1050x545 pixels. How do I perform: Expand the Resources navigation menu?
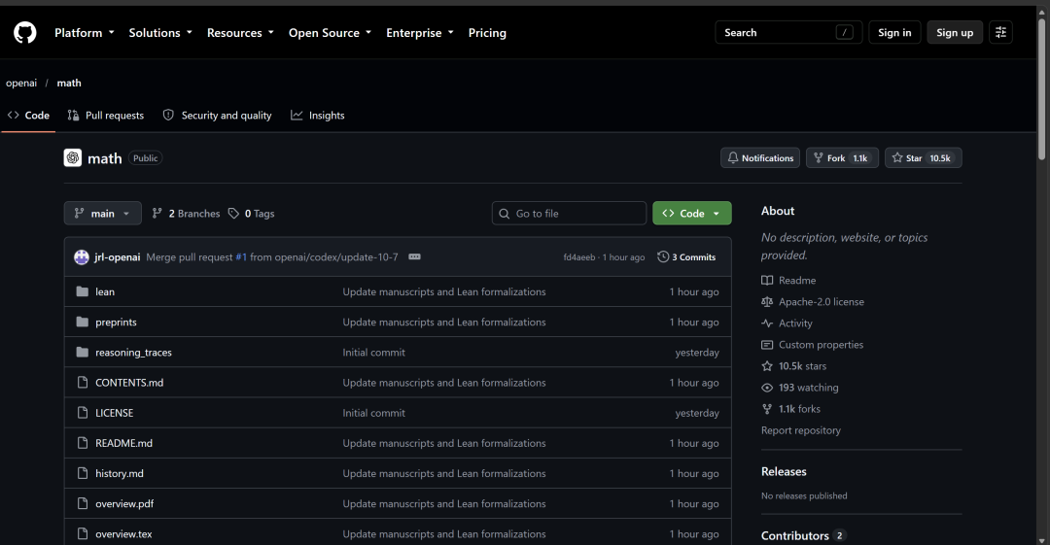[240, 32]
